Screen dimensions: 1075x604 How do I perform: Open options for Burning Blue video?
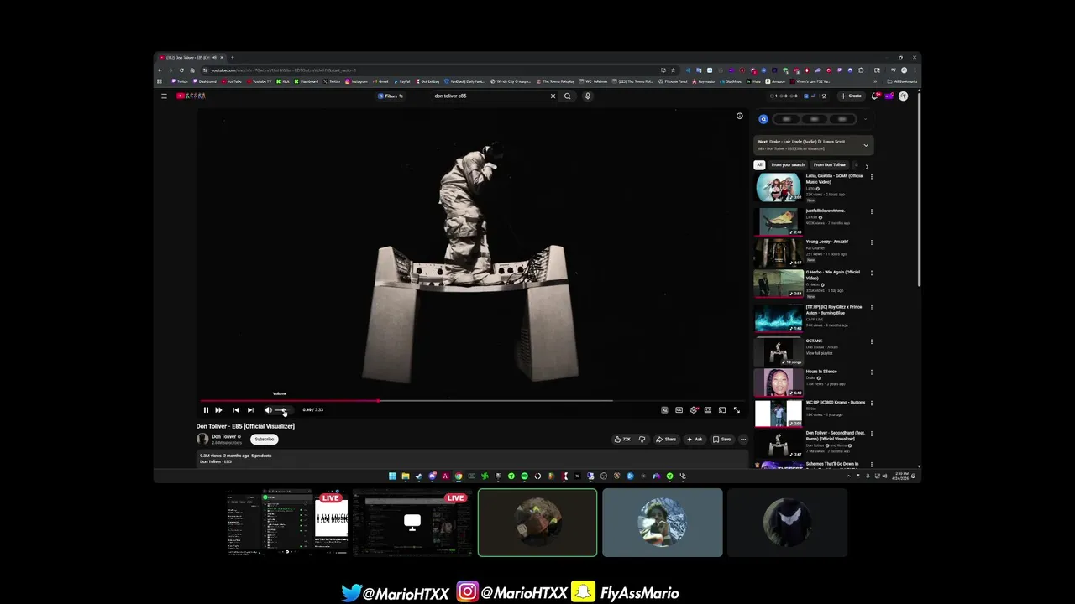tap(872, 308)
